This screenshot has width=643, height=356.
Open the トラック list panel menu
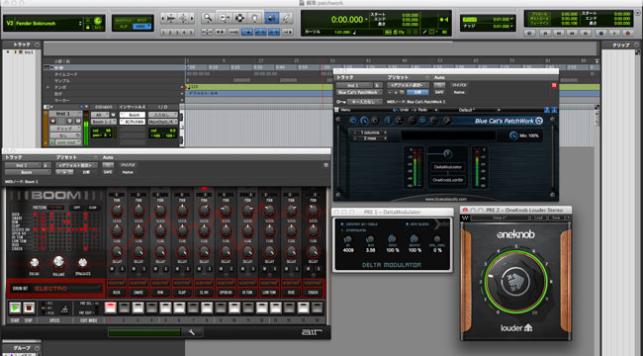(37, 44)
